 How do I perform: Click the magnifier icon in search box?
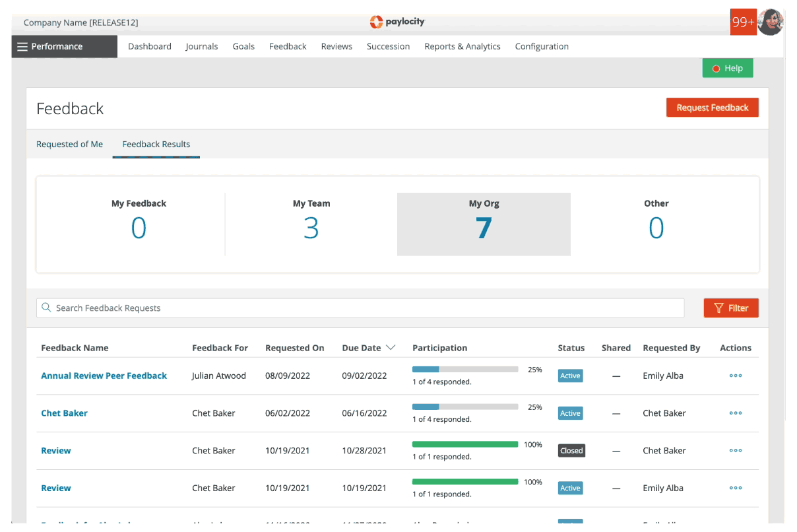(46, 308)
